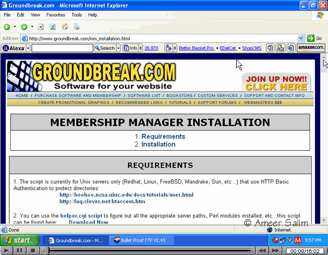Open the helper.cgi script link

[81, 215]
